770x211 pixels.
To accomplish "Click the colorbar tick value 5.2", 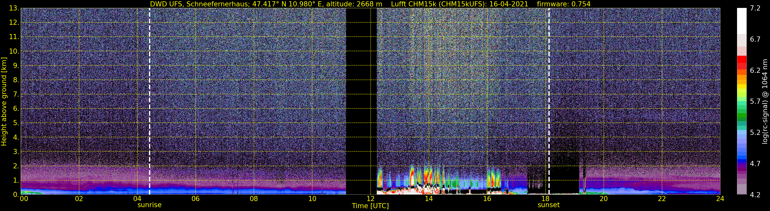I will click(x=755, y=133).
